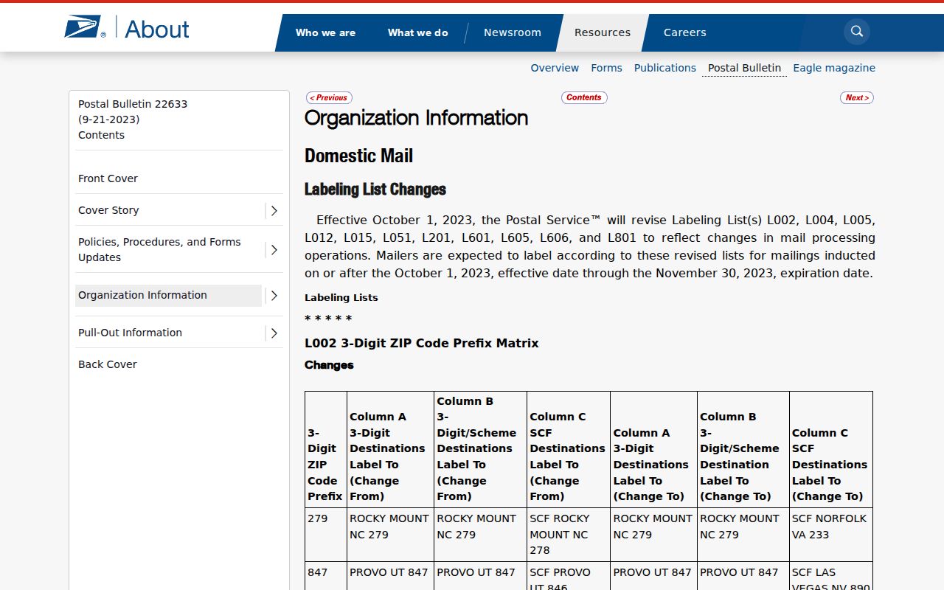Viewport: 944px width, 590px height.
Task: Open the site search magnifier icon
Action: click(x=857, y=32)
